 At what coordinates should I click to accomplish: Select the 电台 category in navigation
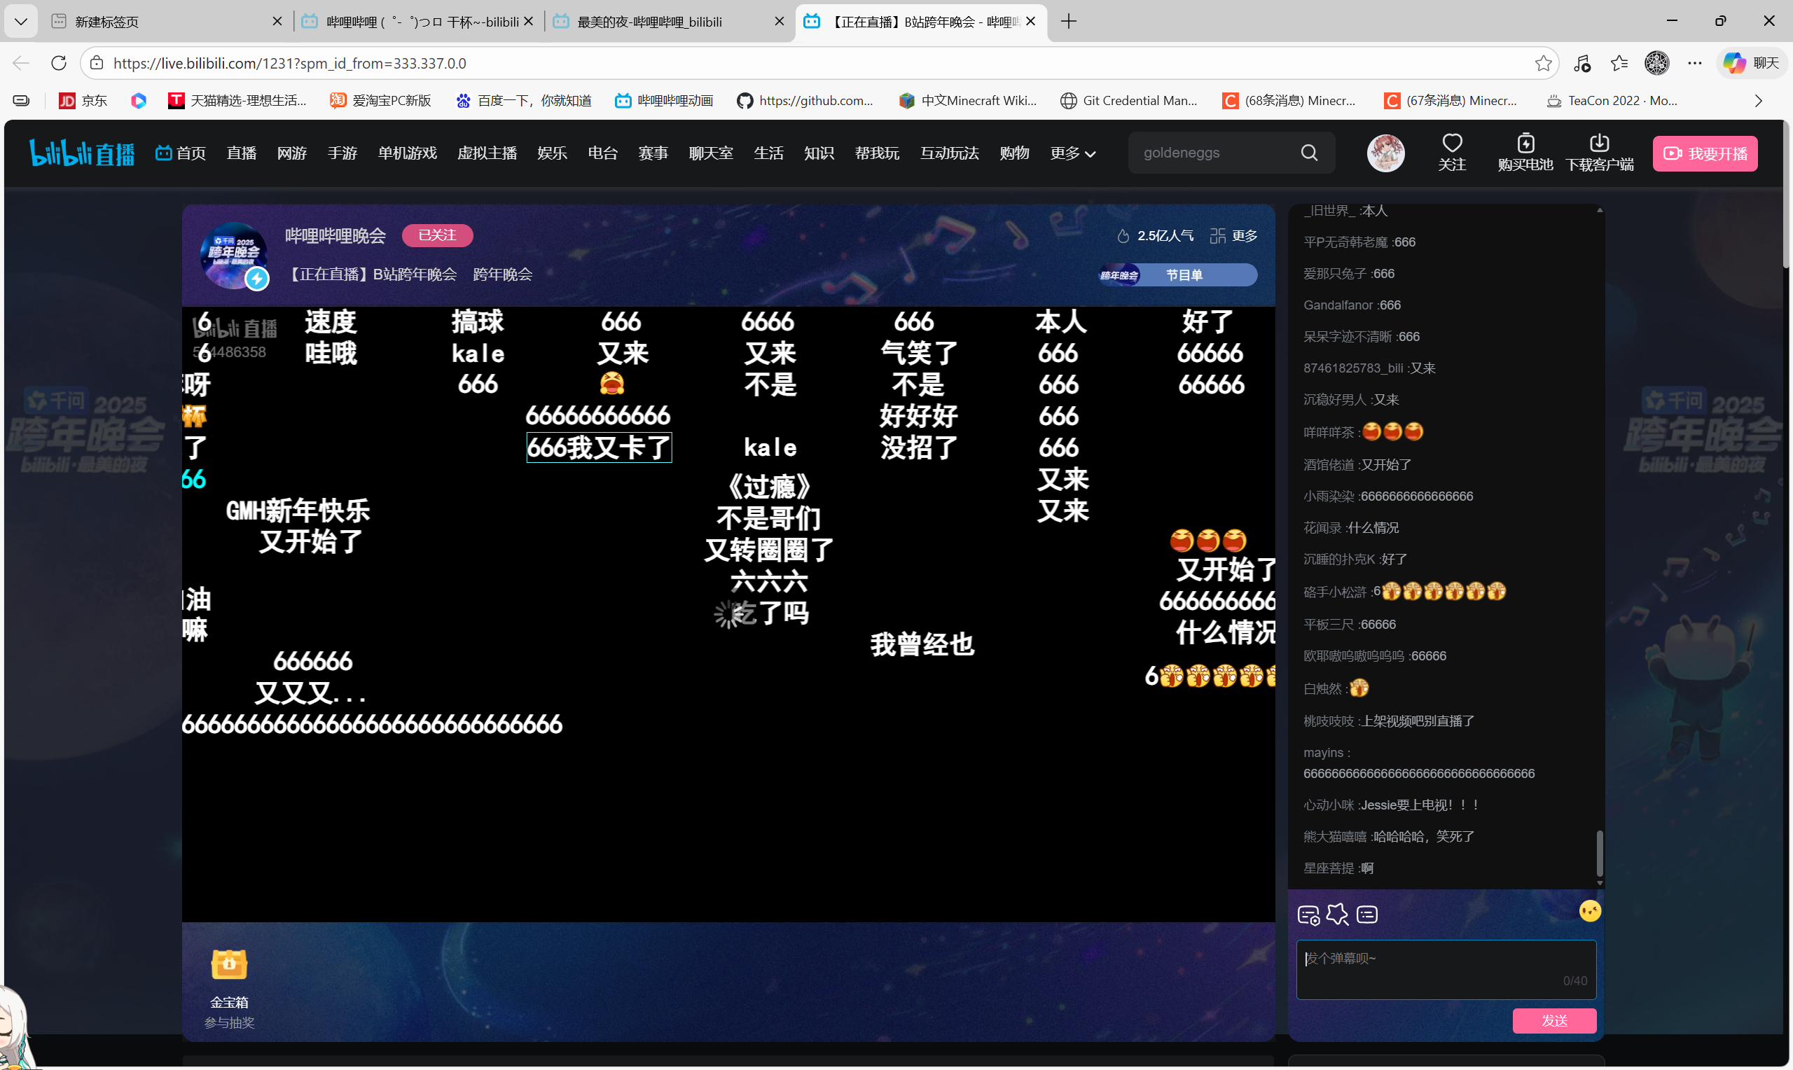tap(603, 153)
